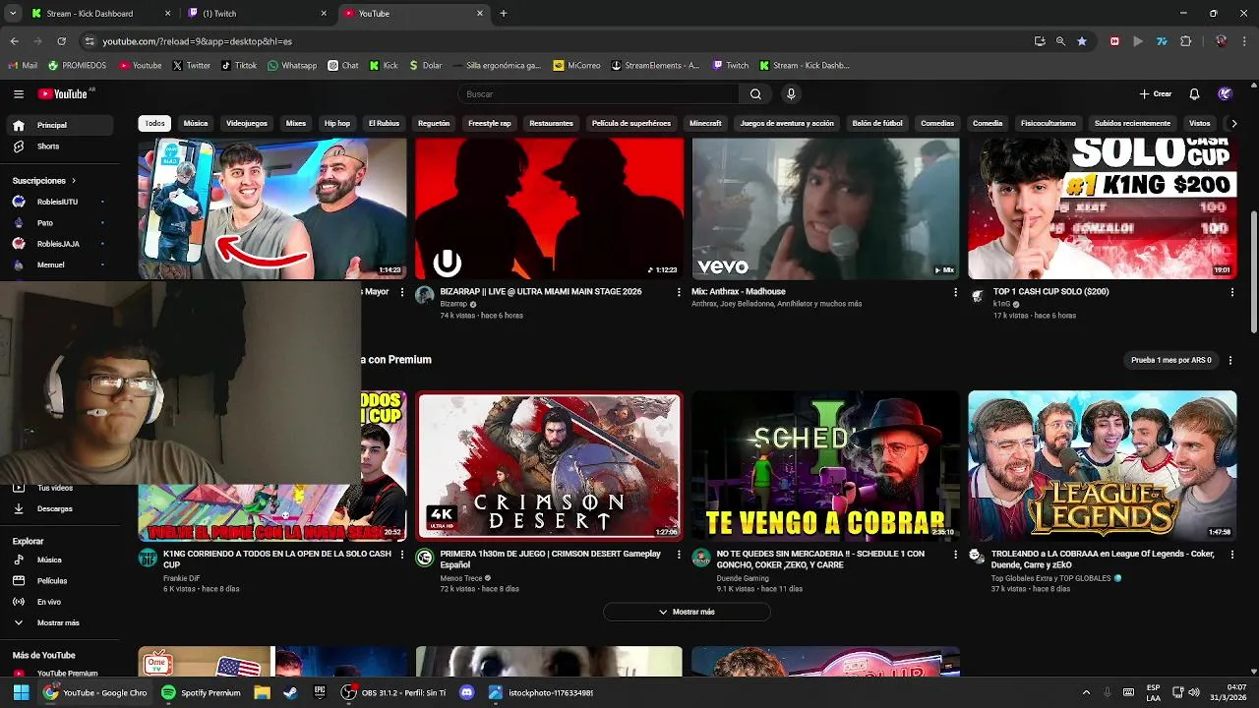Open options for TROLE4NDO League of Legends video
Image resolution: width=1259 pixels, height=708 pixels.
(x=1232, y=555)
